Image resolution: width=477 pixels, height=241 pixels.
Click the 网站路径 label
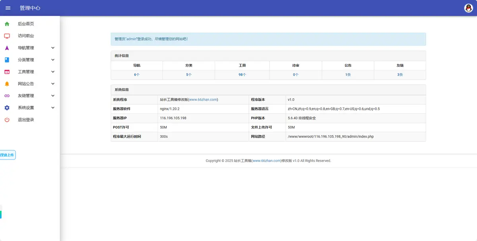click(x=258, y=136)
